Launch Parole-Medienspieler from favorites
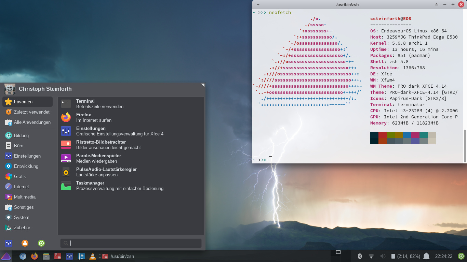 (x=131, y=158)
